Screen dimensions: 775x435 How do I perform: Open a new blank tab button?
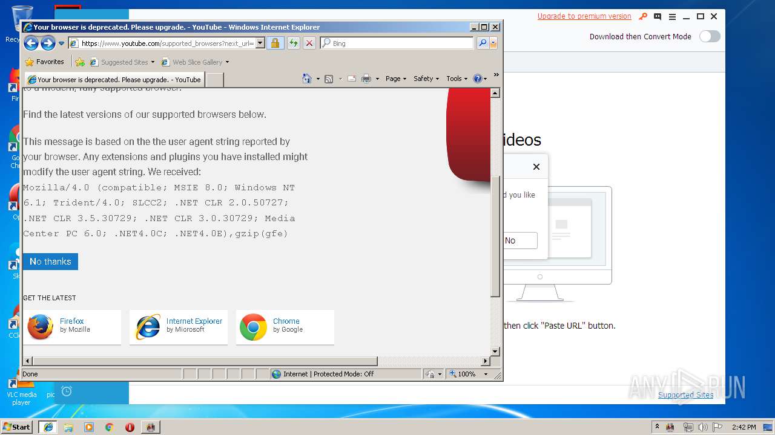[x=214, y=79]
